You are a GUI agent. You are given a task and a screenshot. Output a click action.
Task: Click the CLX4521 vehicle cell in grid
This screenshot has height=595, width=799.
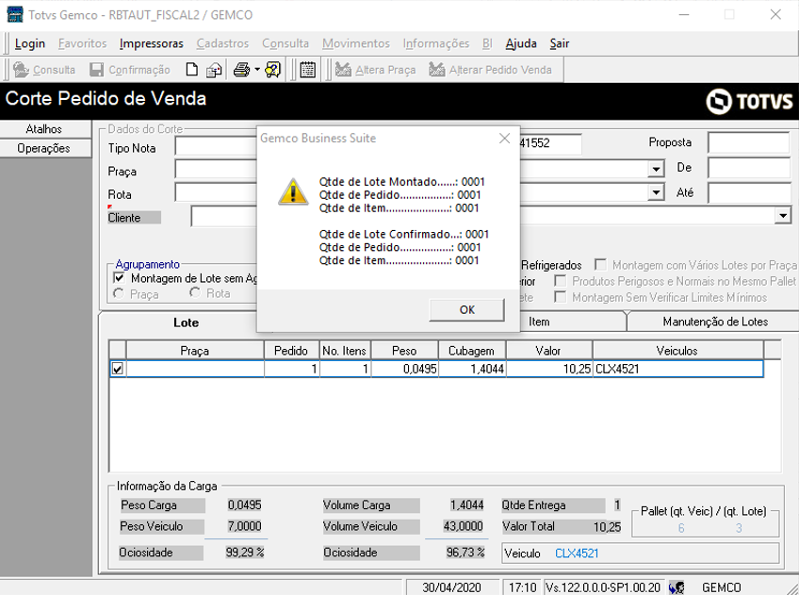coord(677,369)
